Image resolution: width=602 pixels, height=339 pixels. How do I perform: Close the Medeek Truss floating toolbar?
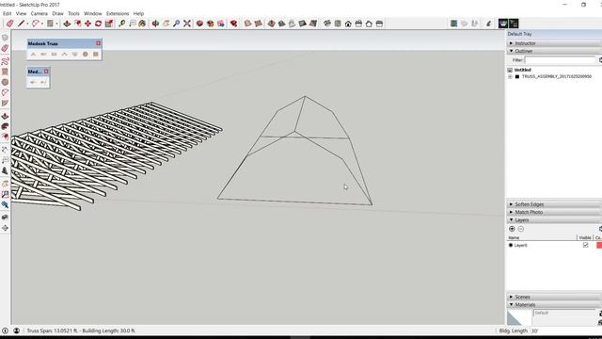98,43
